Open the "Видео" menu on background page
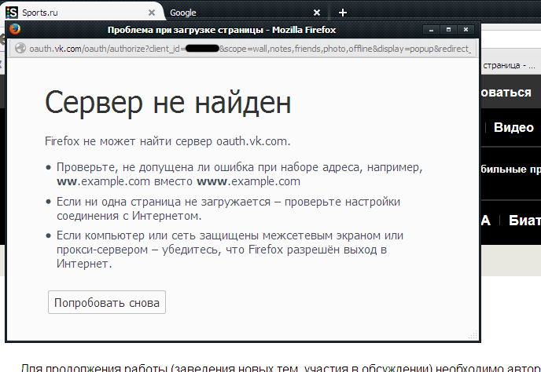 (x=513, y=127)
